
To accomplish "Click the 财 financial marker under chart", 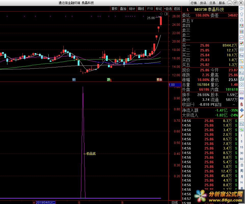I will pyautogui.click(x=74, y=80).
